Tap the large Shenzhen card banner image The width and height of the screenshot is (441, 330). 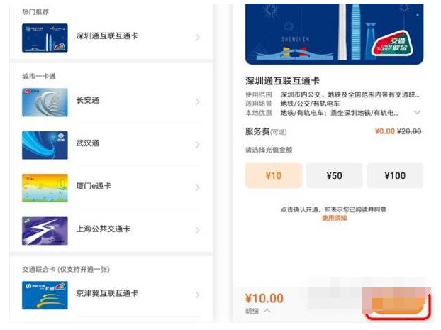coord(334,34)
